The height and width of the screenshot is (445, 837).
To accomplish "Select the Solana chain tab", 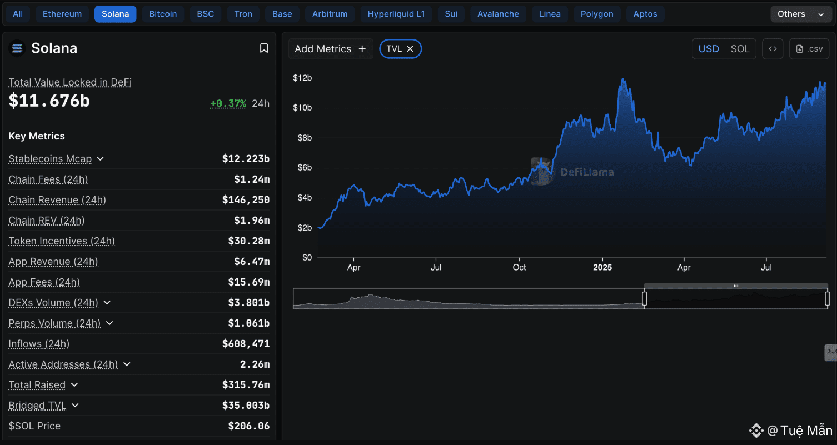I will [x=116, y=14].
